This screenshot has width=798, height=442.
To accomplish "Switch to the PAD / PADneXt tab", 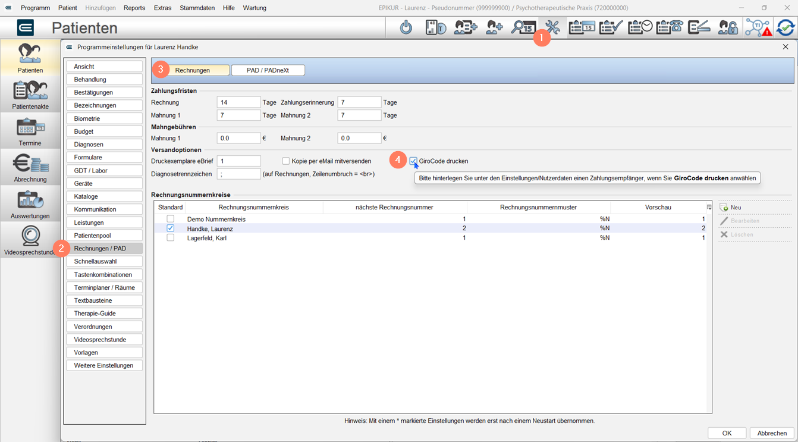I will pyautogui.click(x=268, y=70).
